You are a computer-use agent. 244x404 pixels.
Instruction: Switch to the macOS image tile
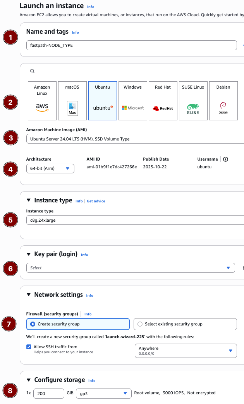[72, 101]
